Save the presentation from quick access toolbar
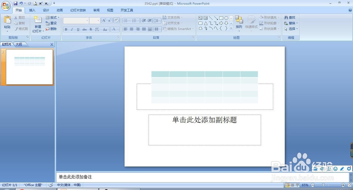The image size is (353, 190). pos(15,4)
